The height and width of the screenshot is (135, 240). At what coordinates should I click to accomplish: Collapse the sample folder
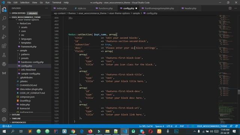[x=23, y=51]
